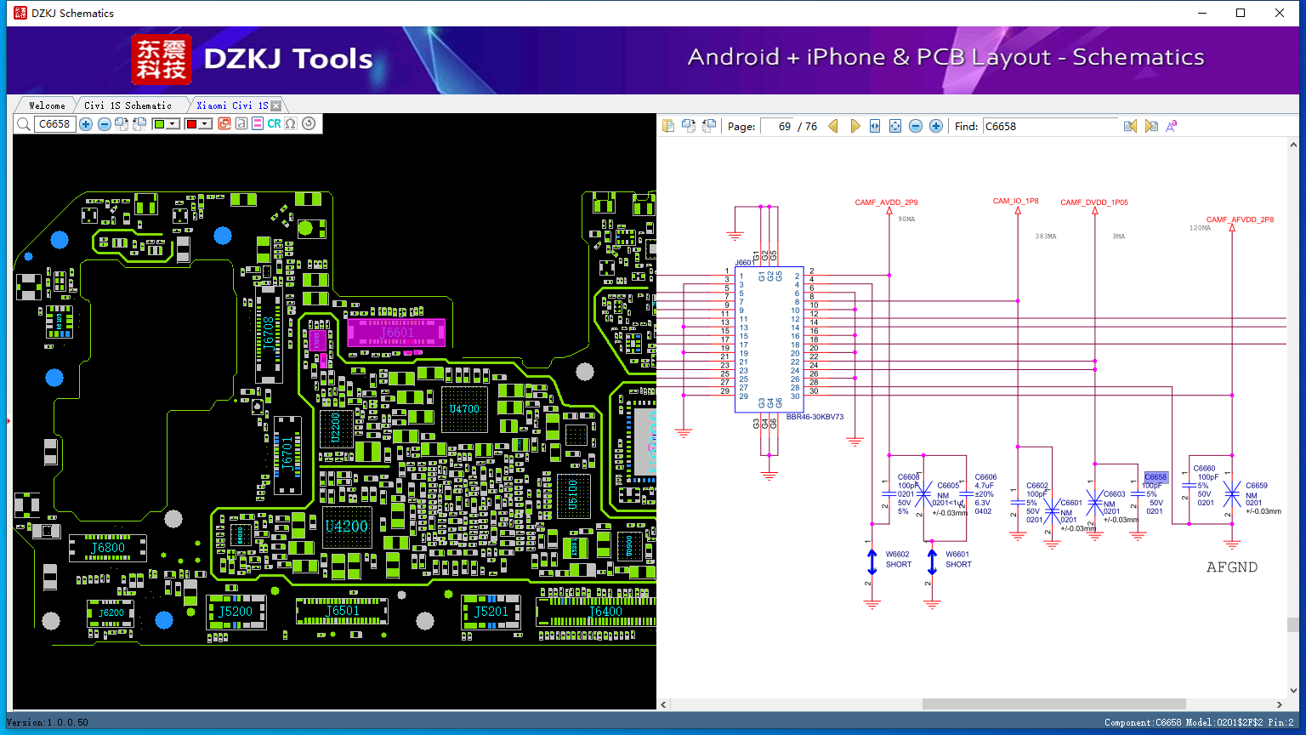
Task: Go to previous schematic page
Action: (833, 126)
